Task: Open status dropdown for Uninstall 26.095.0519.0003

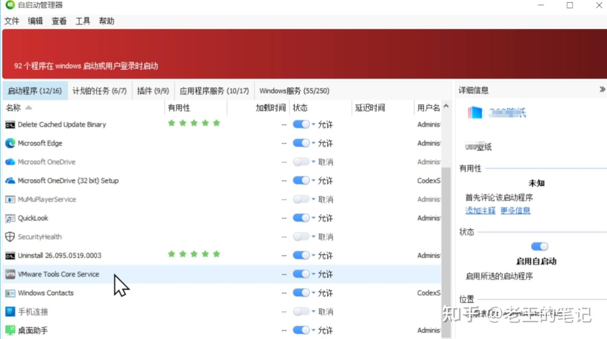Action: pyautogui.click(x=314, y=256)
